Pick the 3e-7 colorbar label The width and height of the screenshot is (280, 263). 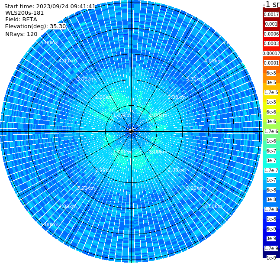pyautogui.click(x=271, y=160)
